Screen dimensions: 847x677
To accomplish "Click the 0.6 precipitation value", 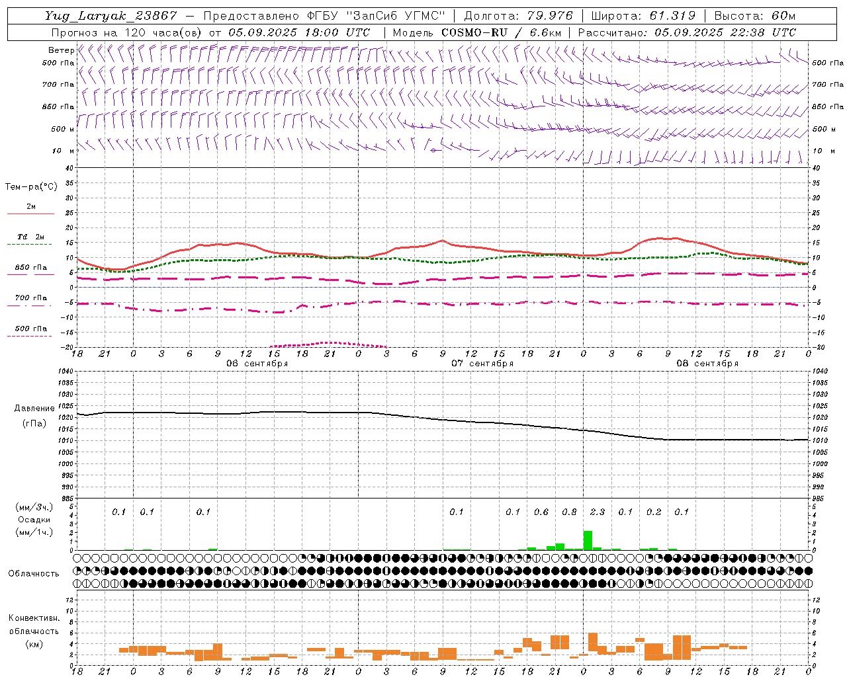I will click(x=541, y=512).
